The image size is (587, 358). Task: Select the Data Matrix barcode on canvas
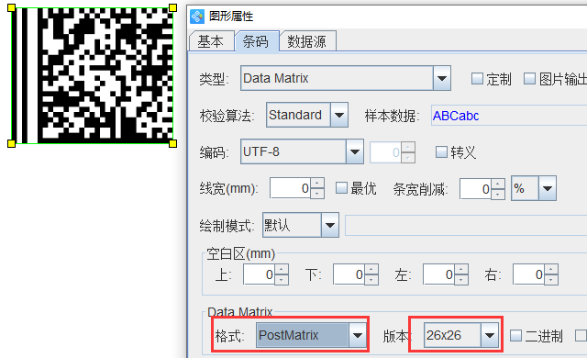click(92, 75)
